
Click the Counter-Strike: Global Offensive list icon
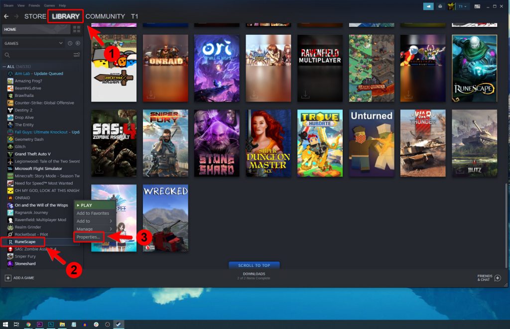tap(10, 103)
